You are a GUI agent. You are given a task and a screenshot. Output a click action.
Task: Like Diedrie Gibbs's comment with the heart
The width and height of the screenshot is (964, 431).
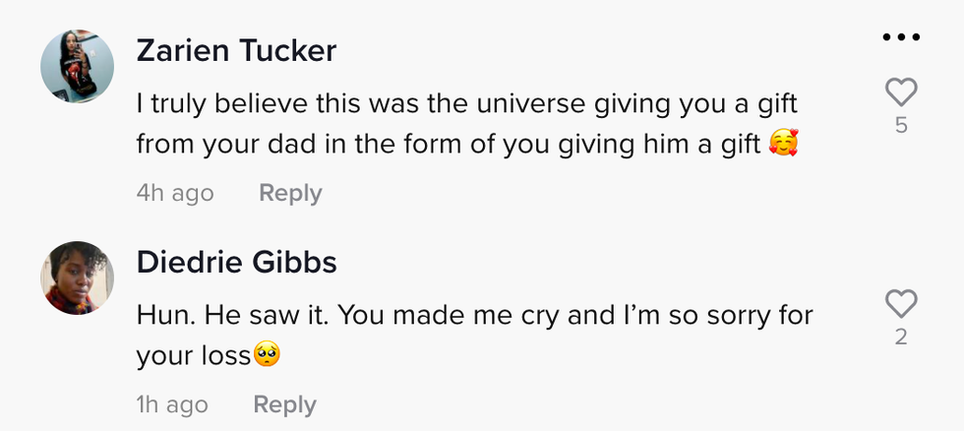pos(901,303)
